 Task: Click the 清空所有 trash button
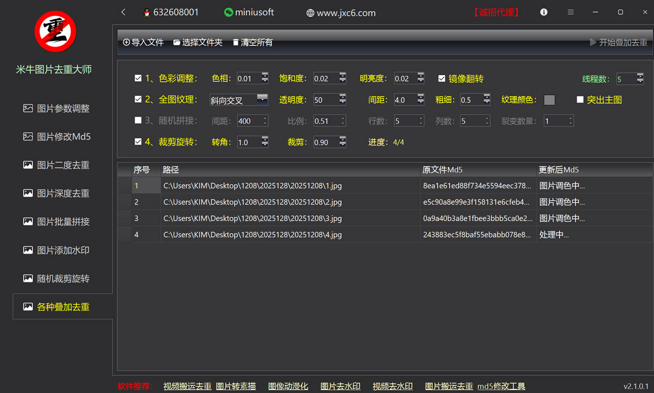point(252,42)
